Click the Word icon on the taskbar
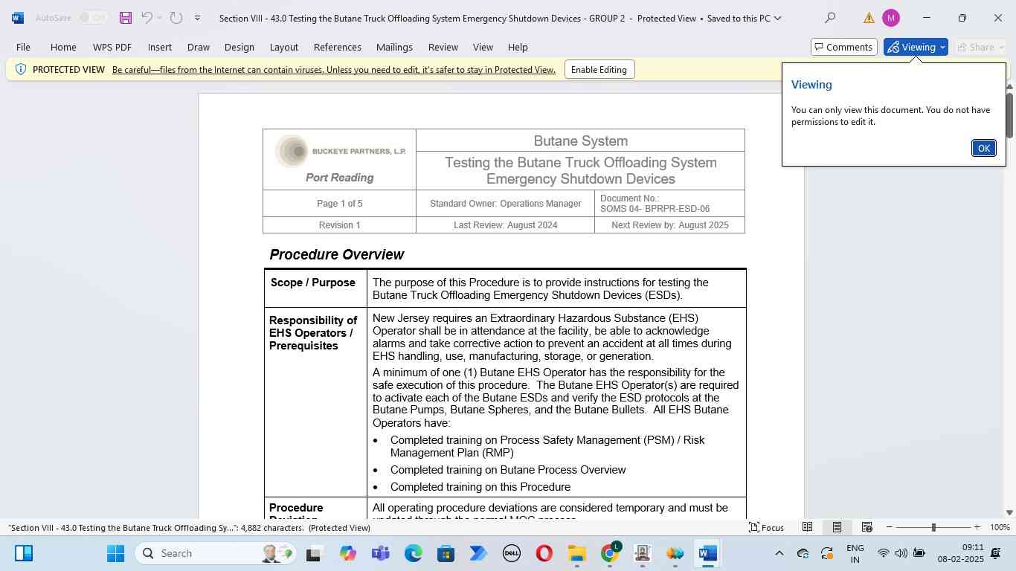This screenshot has height=571, width=1016. pyautogui.click(x=707, y=554)
